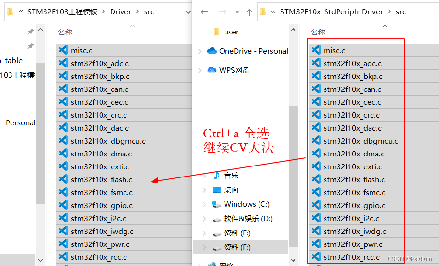Viewport: 439px width, 266px height.
Task: Go forward in right Explorer window
Action: (x=223, y=12)
